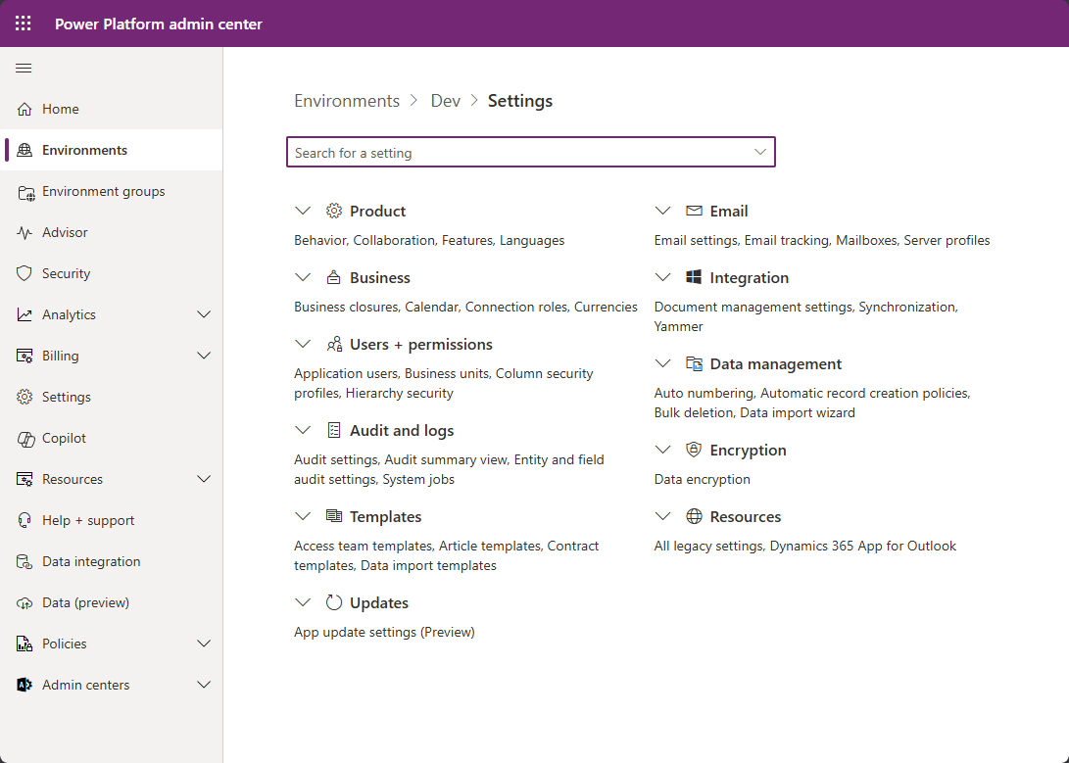Click the Users + permissions people icon

(334, 344)
